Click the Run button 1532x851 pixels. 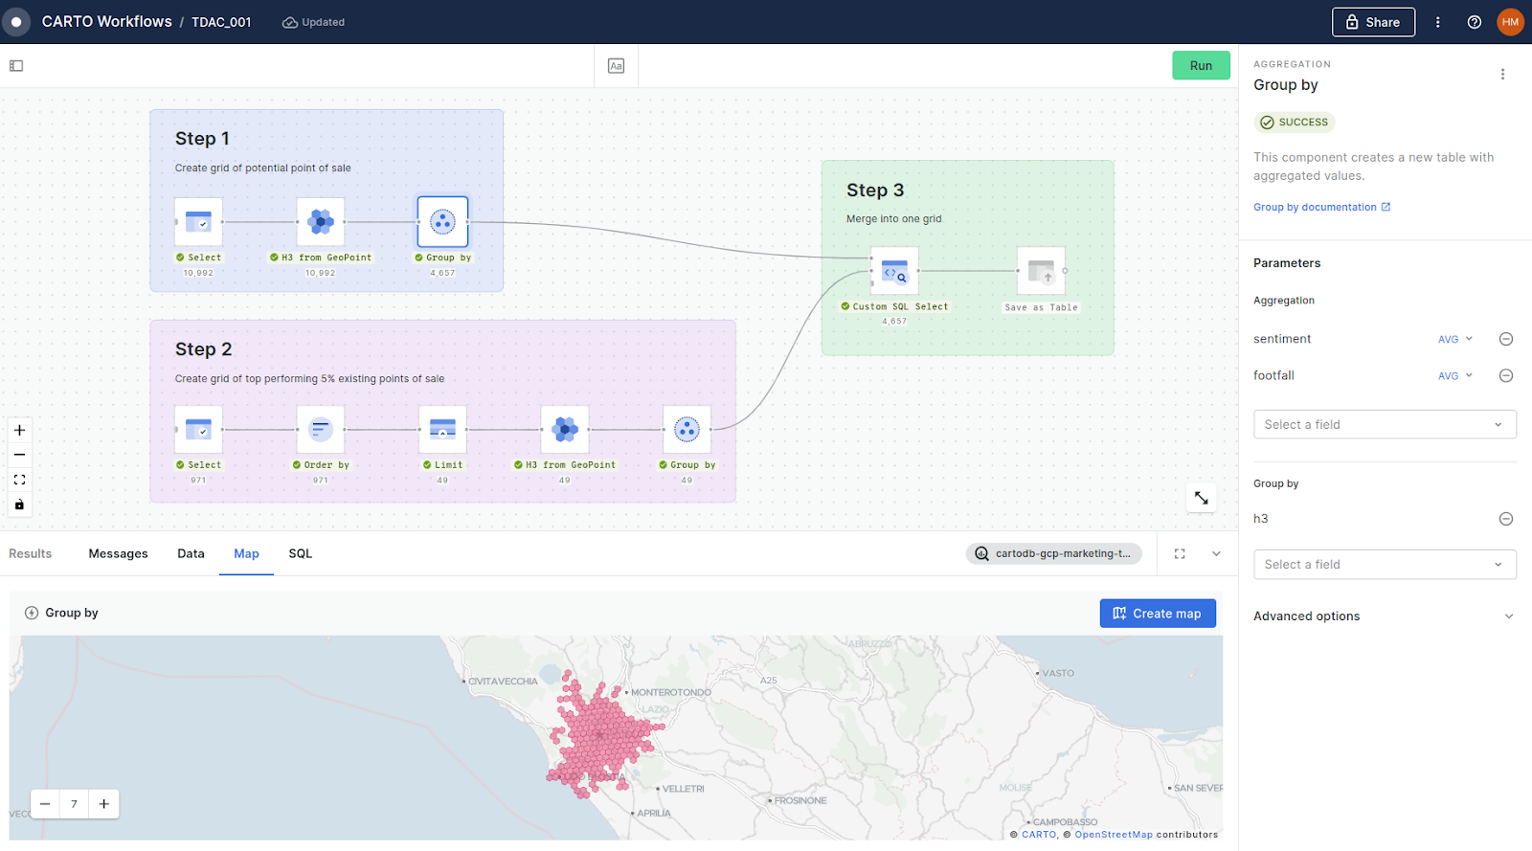point(1201,65)
